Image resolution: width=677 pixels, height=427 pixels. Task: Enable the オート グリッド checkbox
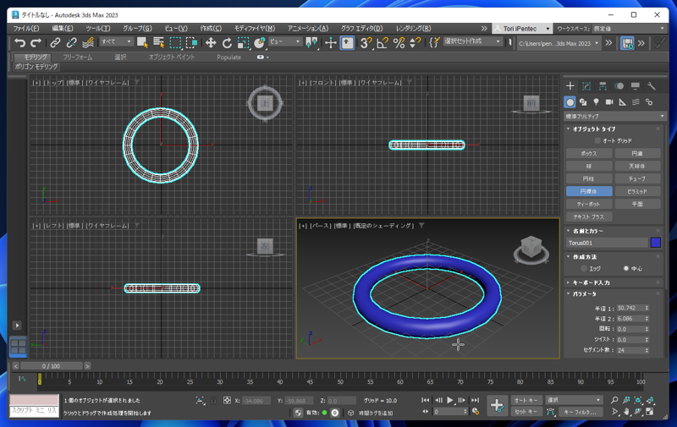pyautogui.click(x=597, y=140)
